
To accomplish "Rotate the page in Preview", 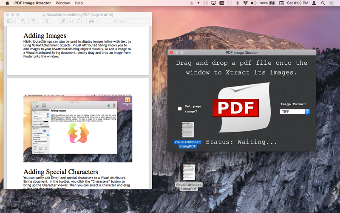I will tap(79, 21).
